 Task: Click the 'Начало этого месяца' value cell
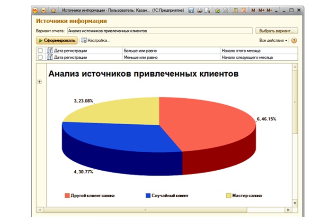click(x=259, y=50)
